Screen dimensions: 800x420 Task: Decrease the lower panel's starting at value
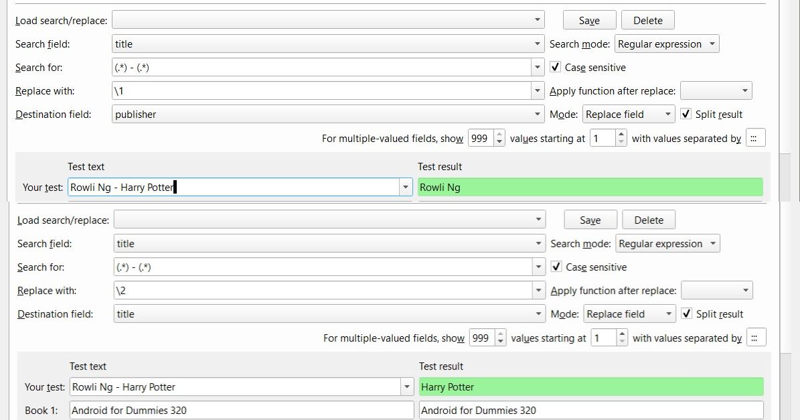click(622, 342)
